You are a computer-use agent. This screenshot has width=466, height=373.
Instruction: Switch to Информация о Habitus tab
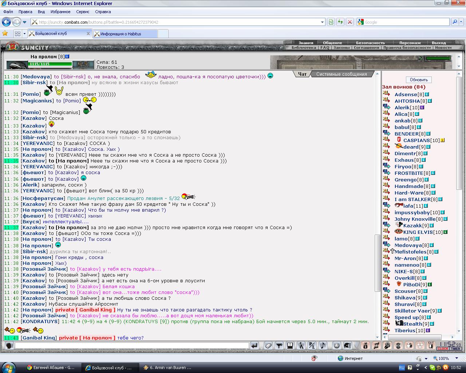pyautogui.click(x=125, y=34)
